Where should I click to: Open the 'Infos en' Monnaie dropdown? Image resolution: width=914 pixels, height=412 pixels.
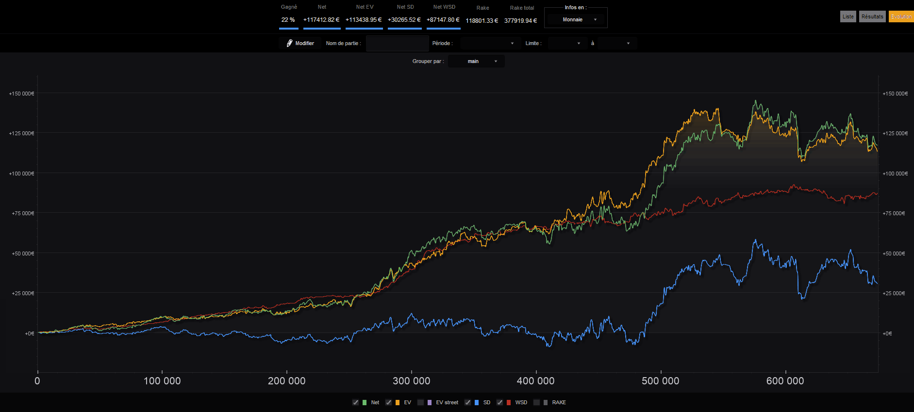tap(576, 19)
